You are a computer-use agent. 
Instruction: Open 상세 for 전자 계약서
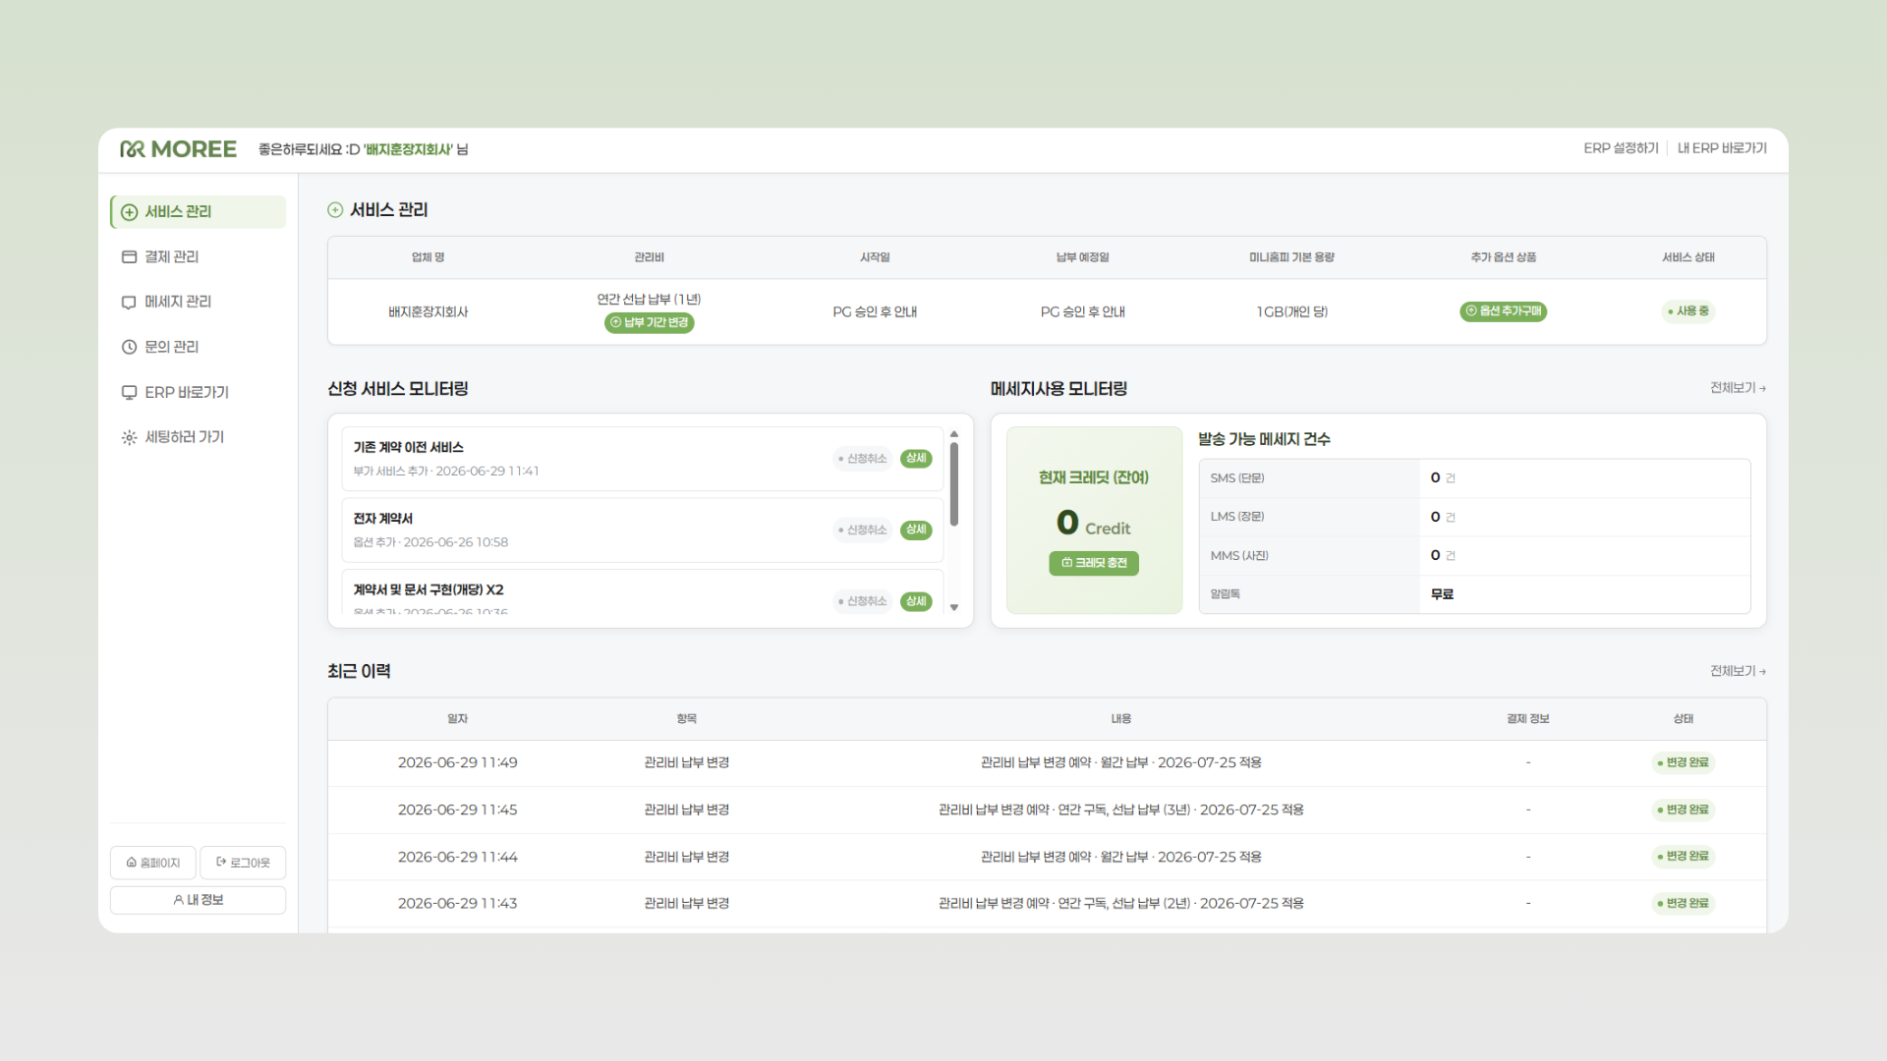point(916,530)
